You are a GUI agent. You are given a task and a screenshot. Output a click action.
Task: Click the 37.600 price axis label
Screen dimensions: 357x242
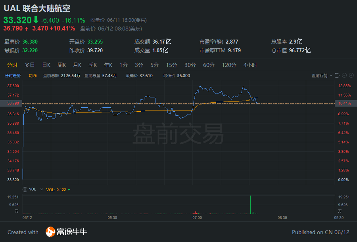pos(13,86)
